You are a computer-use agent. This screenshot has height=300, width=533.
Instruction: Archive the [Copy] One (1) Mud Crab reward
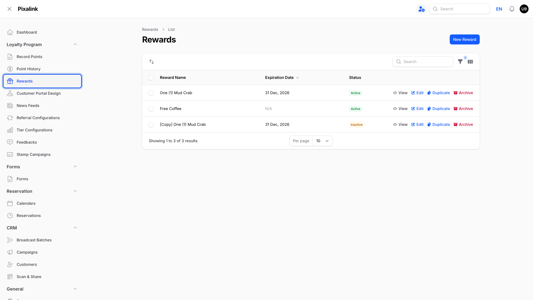click(x=463, y=124)
